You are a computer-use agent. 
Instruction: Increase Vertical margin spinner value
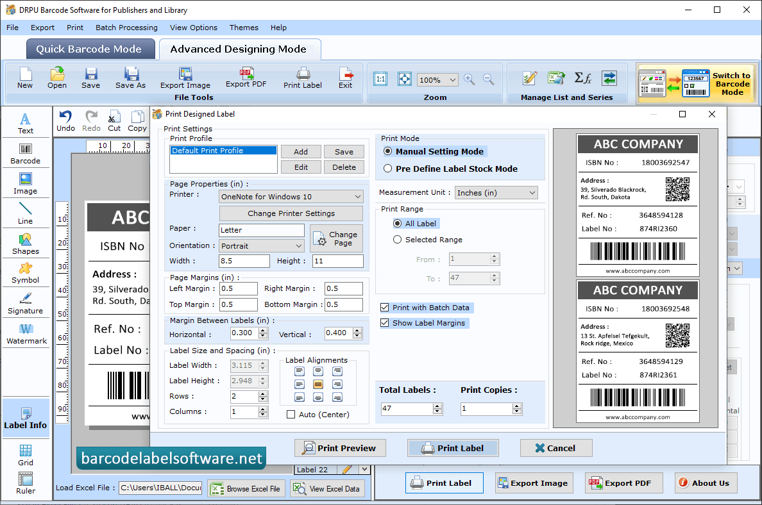pyautogui.click(x=357, y=331)
